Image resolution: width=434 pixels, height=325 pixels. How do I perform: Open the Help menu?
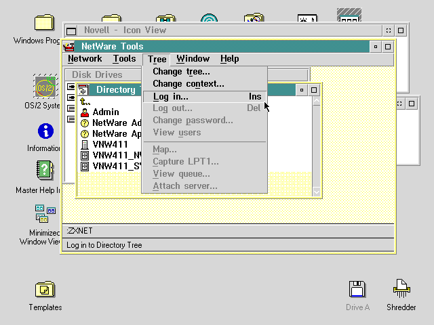(x=229, y=59)
